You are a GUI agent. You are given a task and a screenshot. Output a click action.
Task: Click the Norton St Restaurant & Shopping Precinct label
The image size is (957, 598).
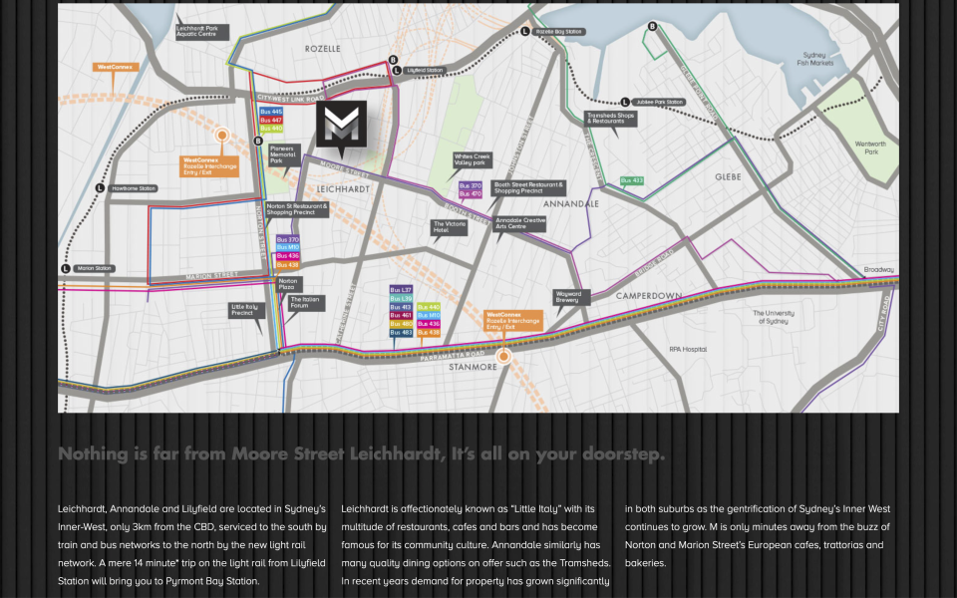click(x=297, y=210)
